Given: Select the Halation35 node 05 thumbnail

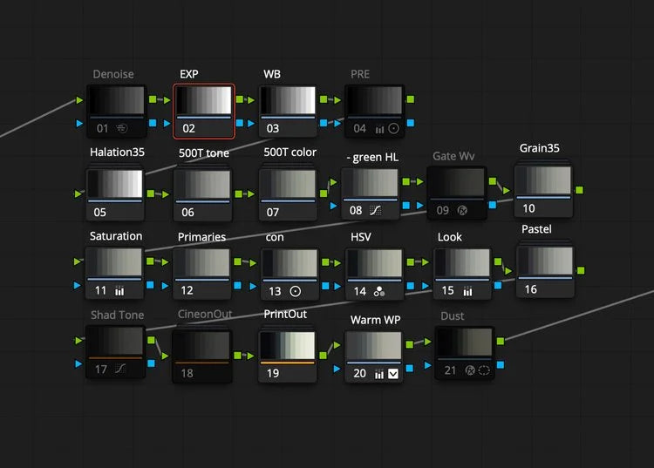Looking at the screenshot, I should 115,183.
